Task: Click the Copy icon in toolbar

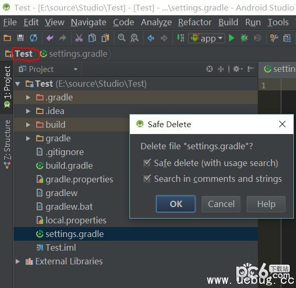Action: tap(92, 38)
